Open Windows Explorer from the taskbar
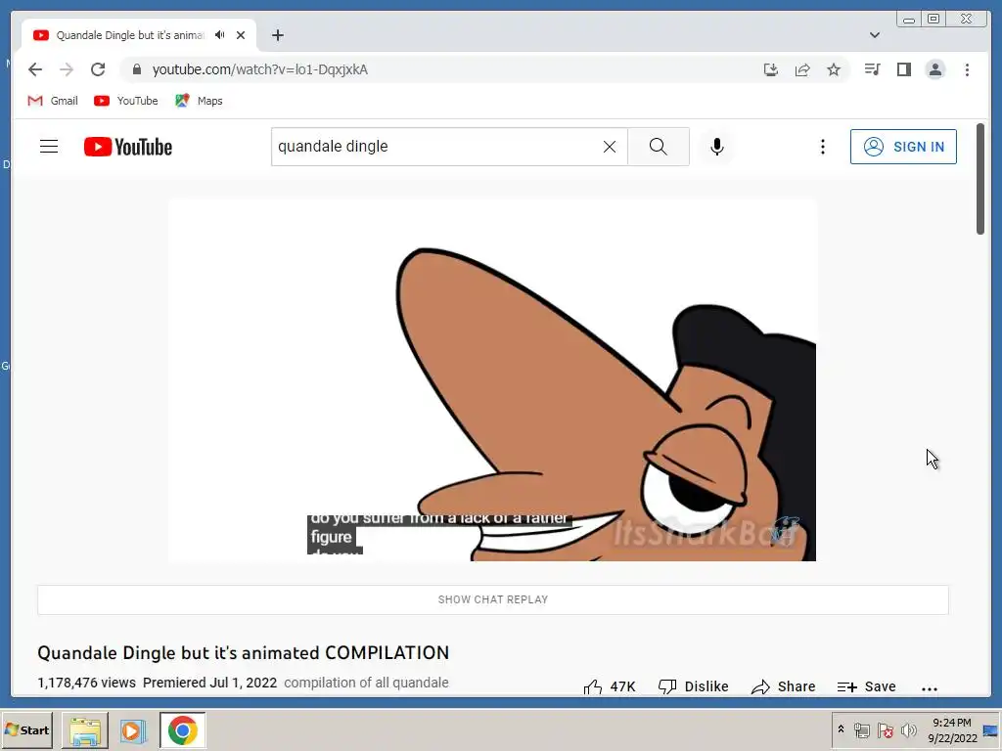This screenshot has height=751, width=1002. pyautogui.click(x=85, y=730)
